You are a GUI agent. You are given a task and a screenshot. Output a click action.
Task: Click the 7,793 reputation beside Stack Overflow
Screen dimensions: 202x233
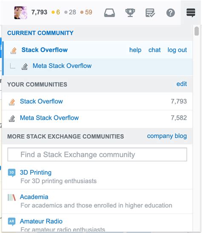(x=179, y=101)
